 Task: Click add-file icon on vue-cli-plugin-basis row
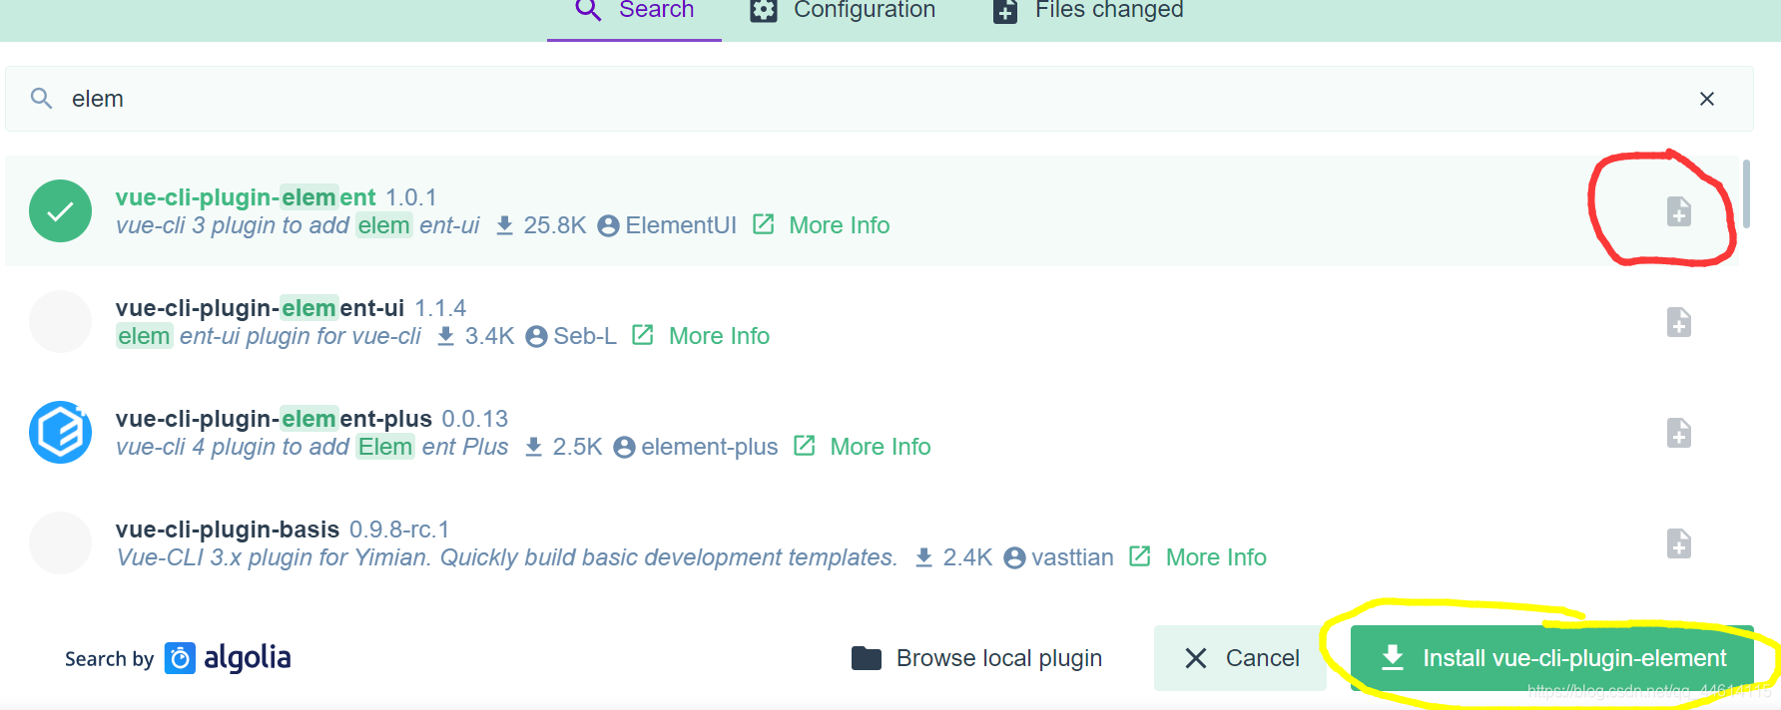point(1679,543)
